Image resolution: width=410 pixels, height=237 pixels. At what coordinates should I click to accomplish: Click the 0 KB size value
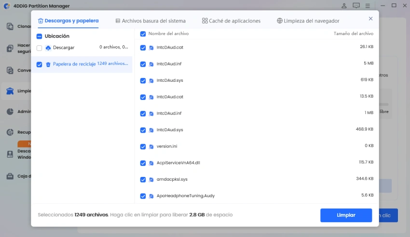369,146
